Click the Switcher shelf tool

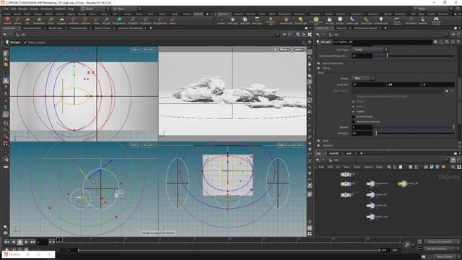point(422,21)
